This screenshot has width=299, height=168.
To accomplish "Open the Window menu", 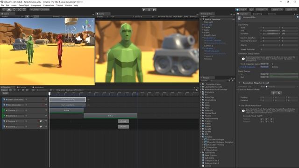I will click(68, 5).
